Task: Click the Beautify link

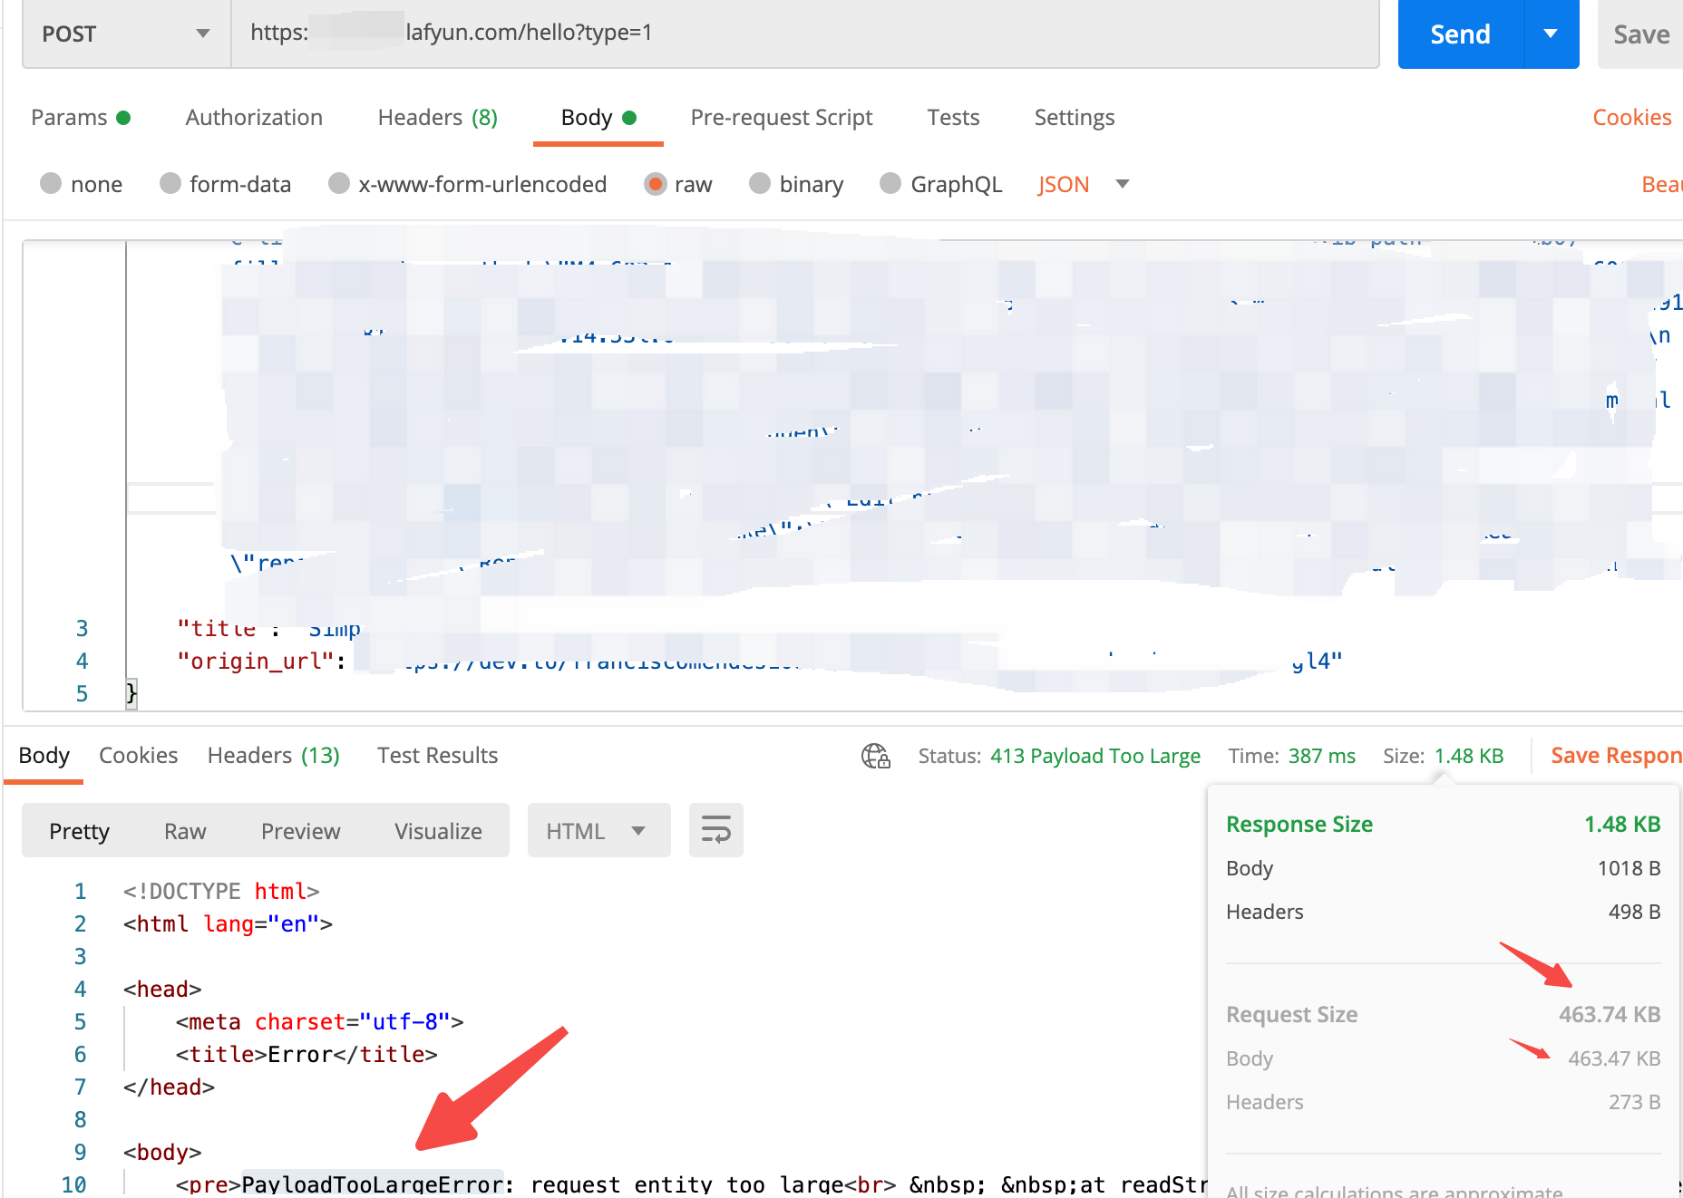Action: point(1662,184)
